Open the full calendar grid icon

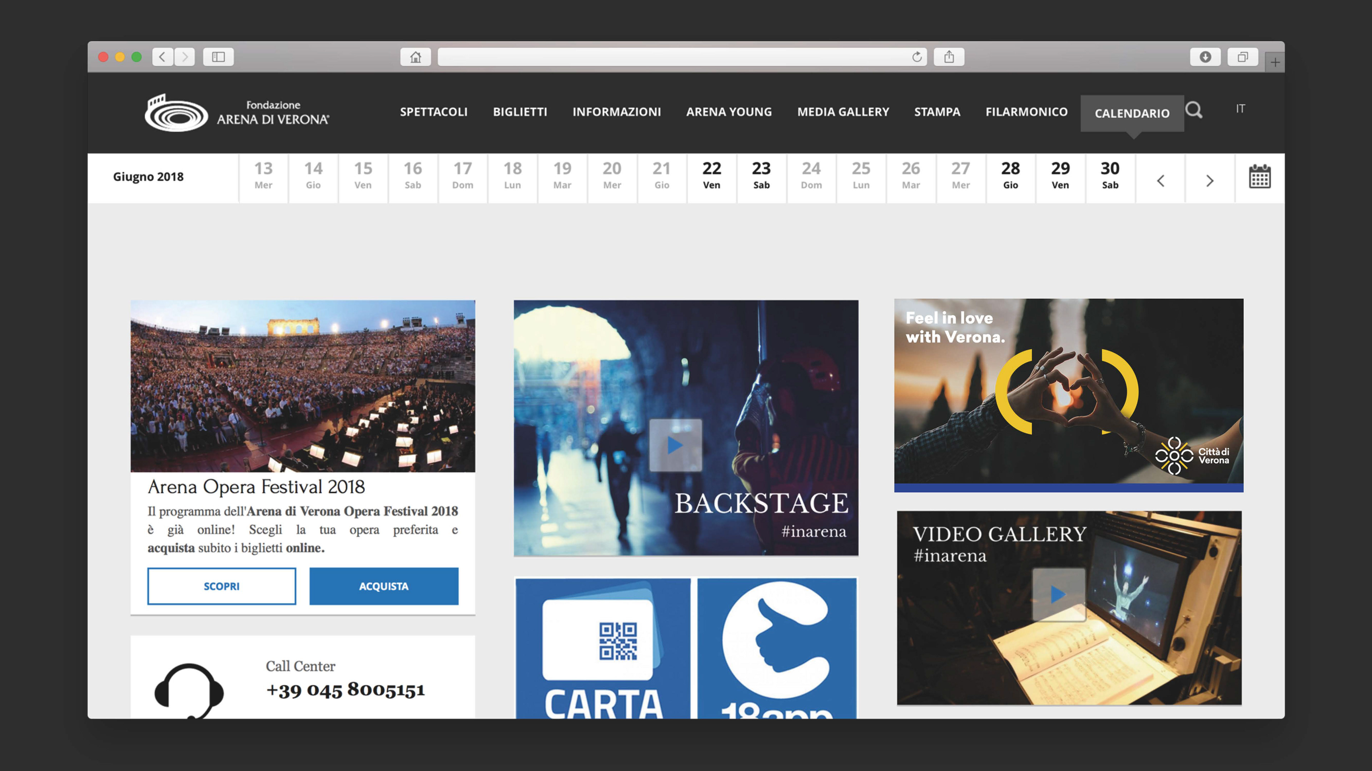(x=1259, y=177)
